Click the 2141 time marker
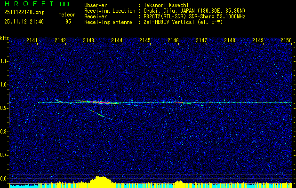 [32, 40]
